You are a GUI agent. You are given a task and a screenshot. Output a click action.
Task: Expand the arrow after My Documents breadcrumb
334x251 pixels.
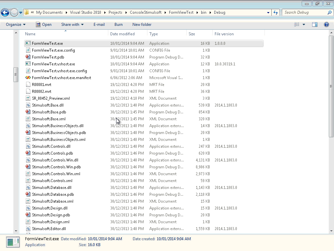66,13
